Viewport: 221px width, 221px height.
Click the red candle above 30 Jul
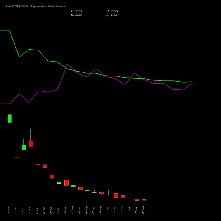pyautogui.click(x=52, y=176)
